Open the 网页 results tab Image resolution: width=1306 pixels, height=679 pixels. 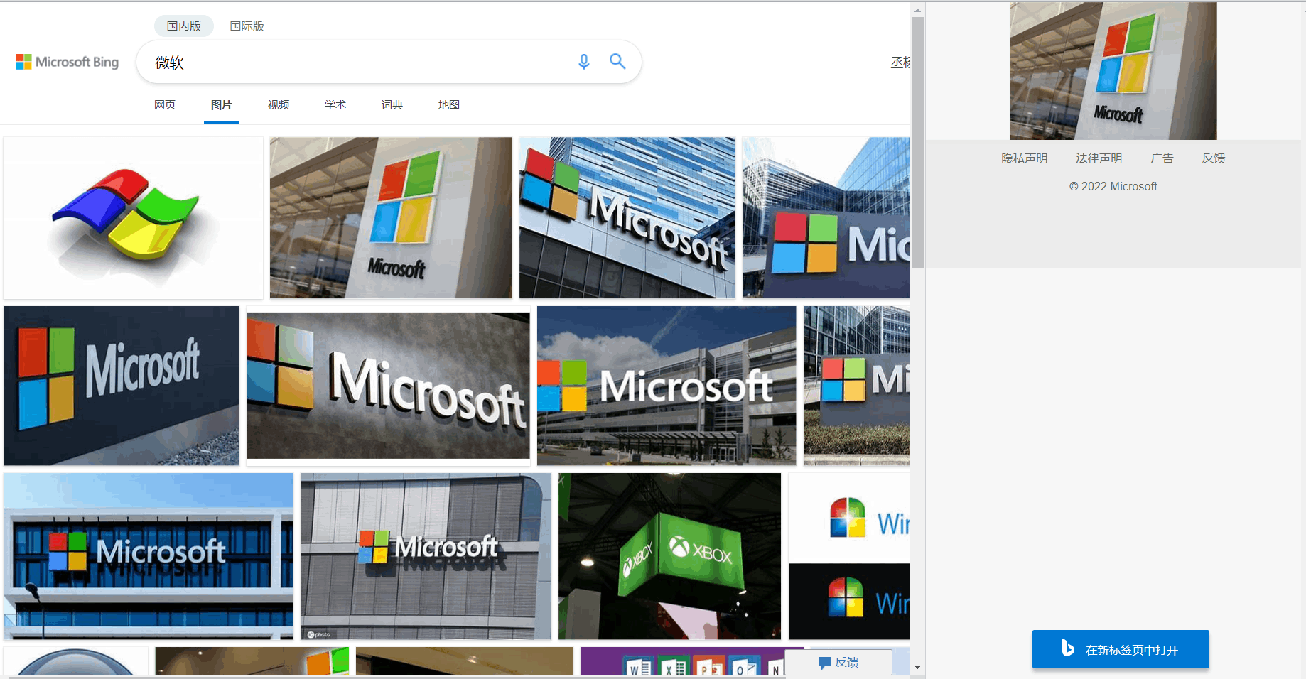pyautogui.click(x=165, y=104)
